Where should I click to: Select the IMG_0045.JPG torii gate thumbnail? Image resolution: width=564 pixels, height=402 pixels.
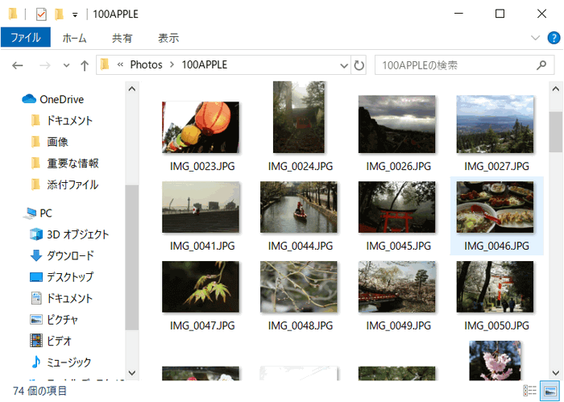tap(396, 207)
